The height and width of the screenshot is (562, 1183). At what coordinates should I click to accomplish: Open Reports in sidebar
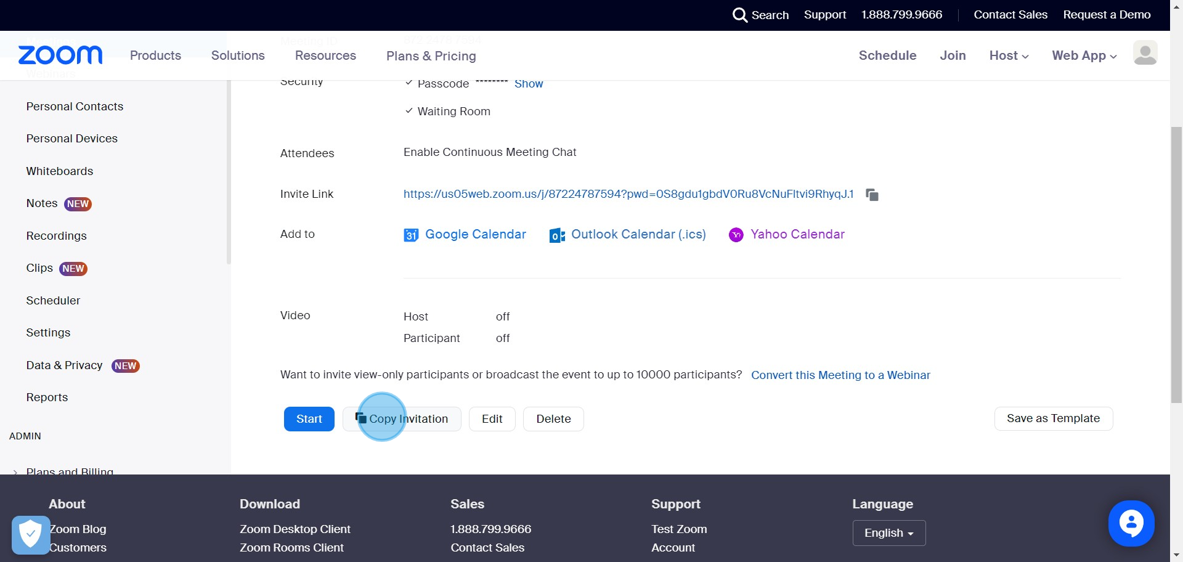[47, 397]
